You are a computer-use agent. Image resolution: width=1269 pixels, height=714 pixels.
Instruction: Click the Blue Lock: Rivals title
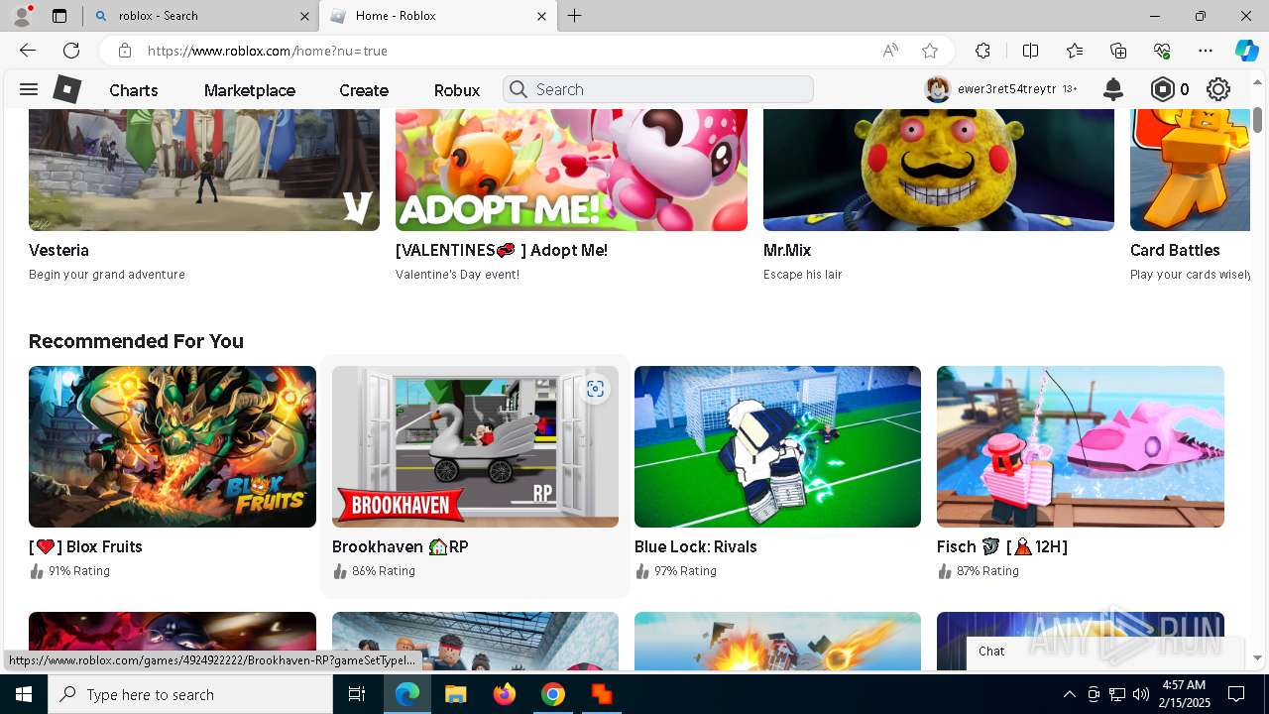(x=696, y=546)
